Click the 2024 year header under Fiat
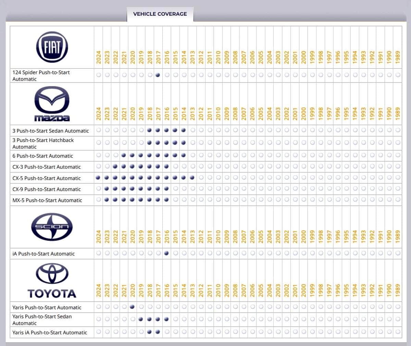This screenshot has height=346, width=411. click(x=98, y=57)
